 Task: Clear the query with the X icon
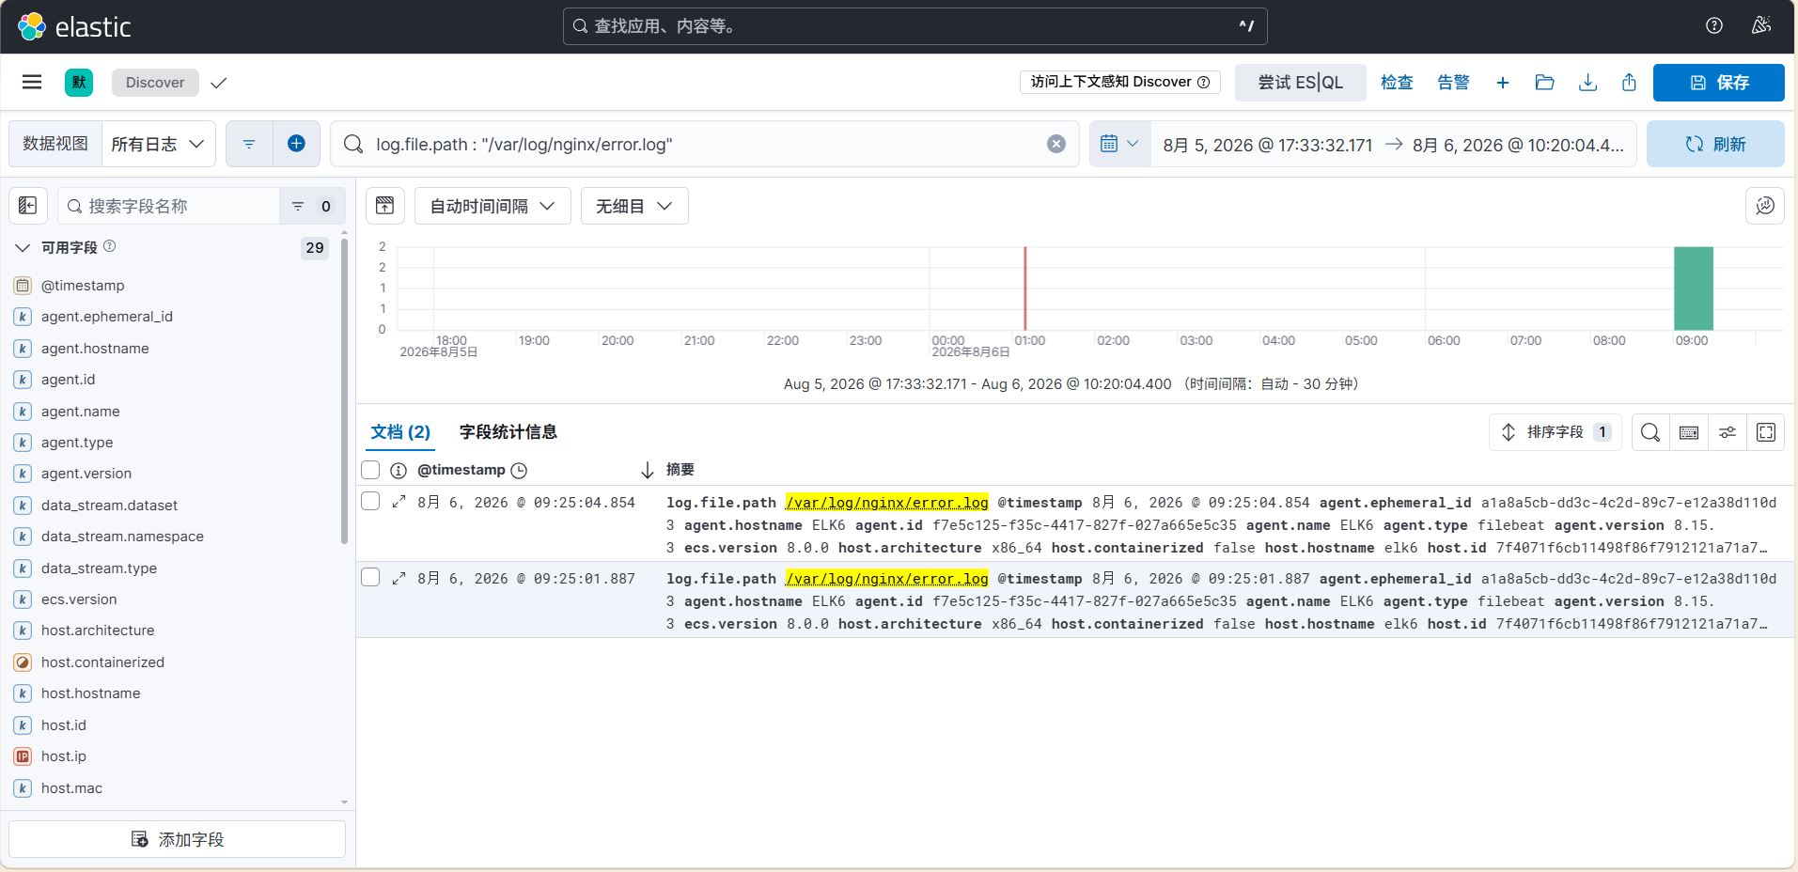[1056, 144]
